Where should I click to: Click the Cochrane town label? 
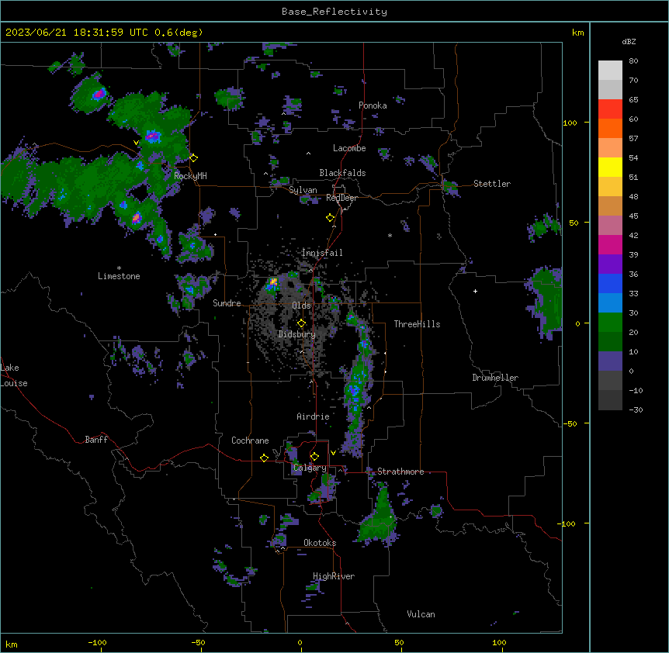click(x=250, y=441)
